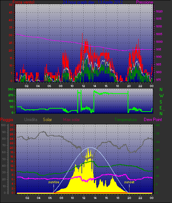Click the 'sunrise' marker on the solar chart
The width and height of the screenshot is (172, 203).
pyautogui.click(x=54, y=182)
